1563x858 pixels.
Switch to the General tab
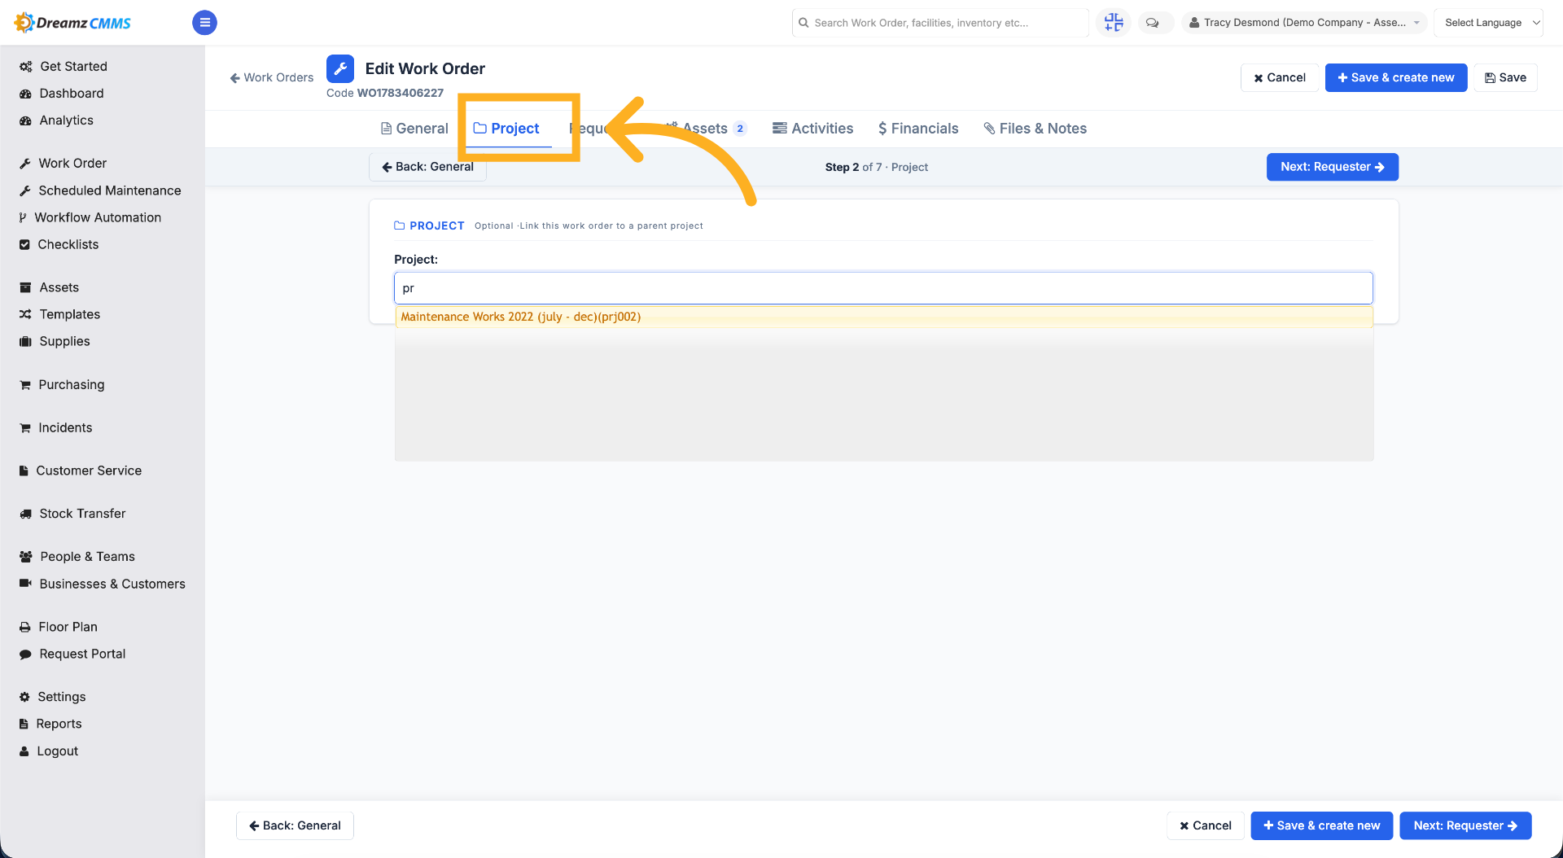(414, 129)
